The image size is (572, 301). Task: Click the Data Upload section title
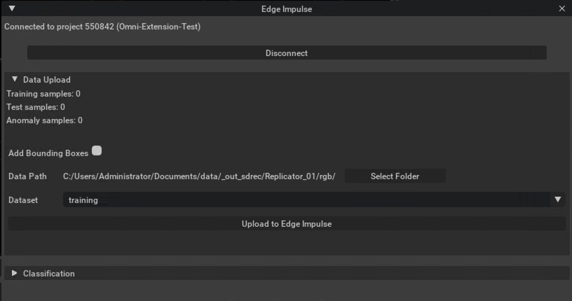point(47,79)
